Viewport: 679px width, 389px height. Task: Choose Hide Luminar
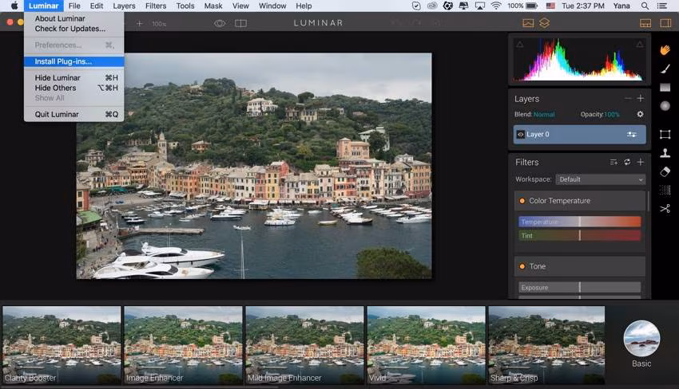coord(74,78)
